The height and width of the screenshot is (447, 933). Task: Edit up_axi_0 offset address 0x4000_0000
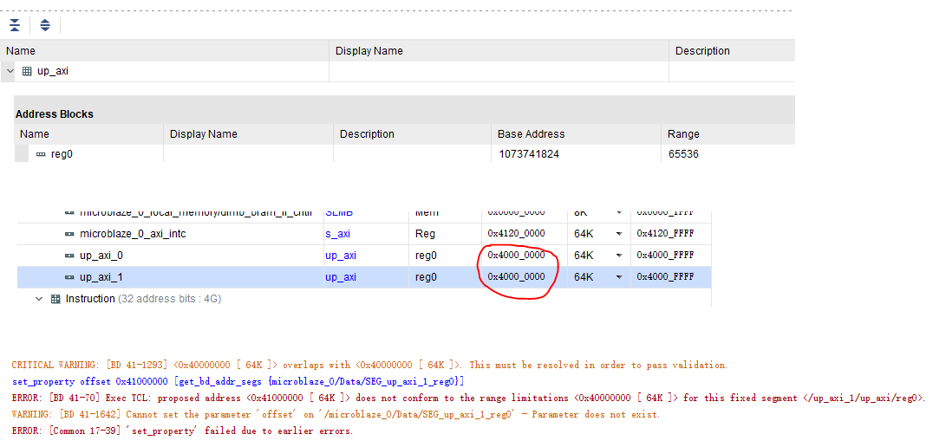[516, 256]
